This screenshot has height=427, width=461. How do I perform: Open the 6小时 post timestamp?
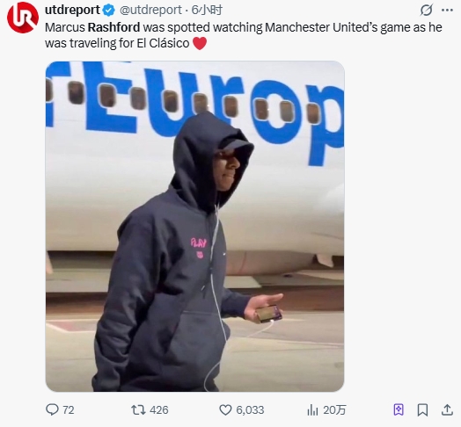click(207, 10)
